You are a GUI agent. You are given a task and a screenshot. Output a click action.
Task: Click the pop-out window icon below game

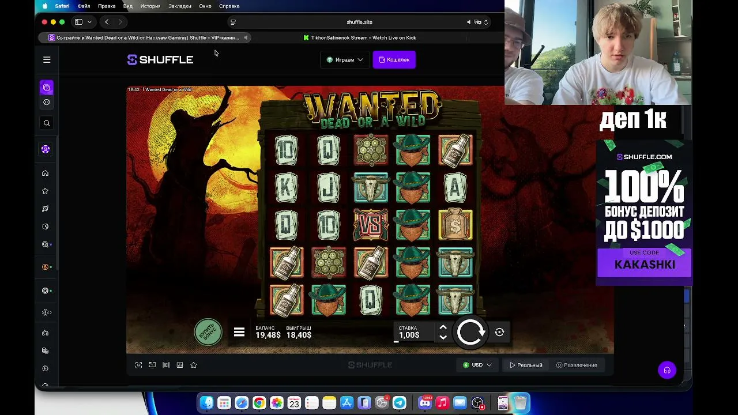[x=152, y=365]
